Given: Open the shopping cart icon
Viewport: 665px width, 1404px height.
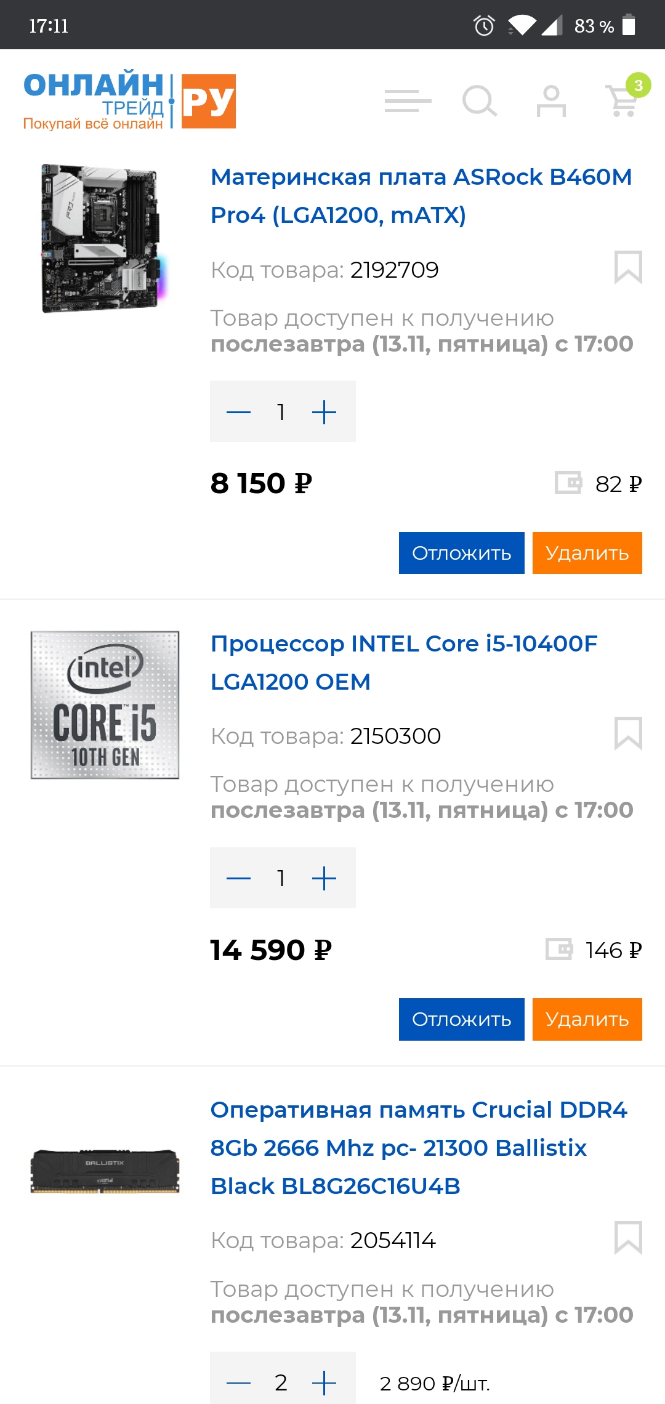Looking at the screenshot, I should (x=623, y=100).
